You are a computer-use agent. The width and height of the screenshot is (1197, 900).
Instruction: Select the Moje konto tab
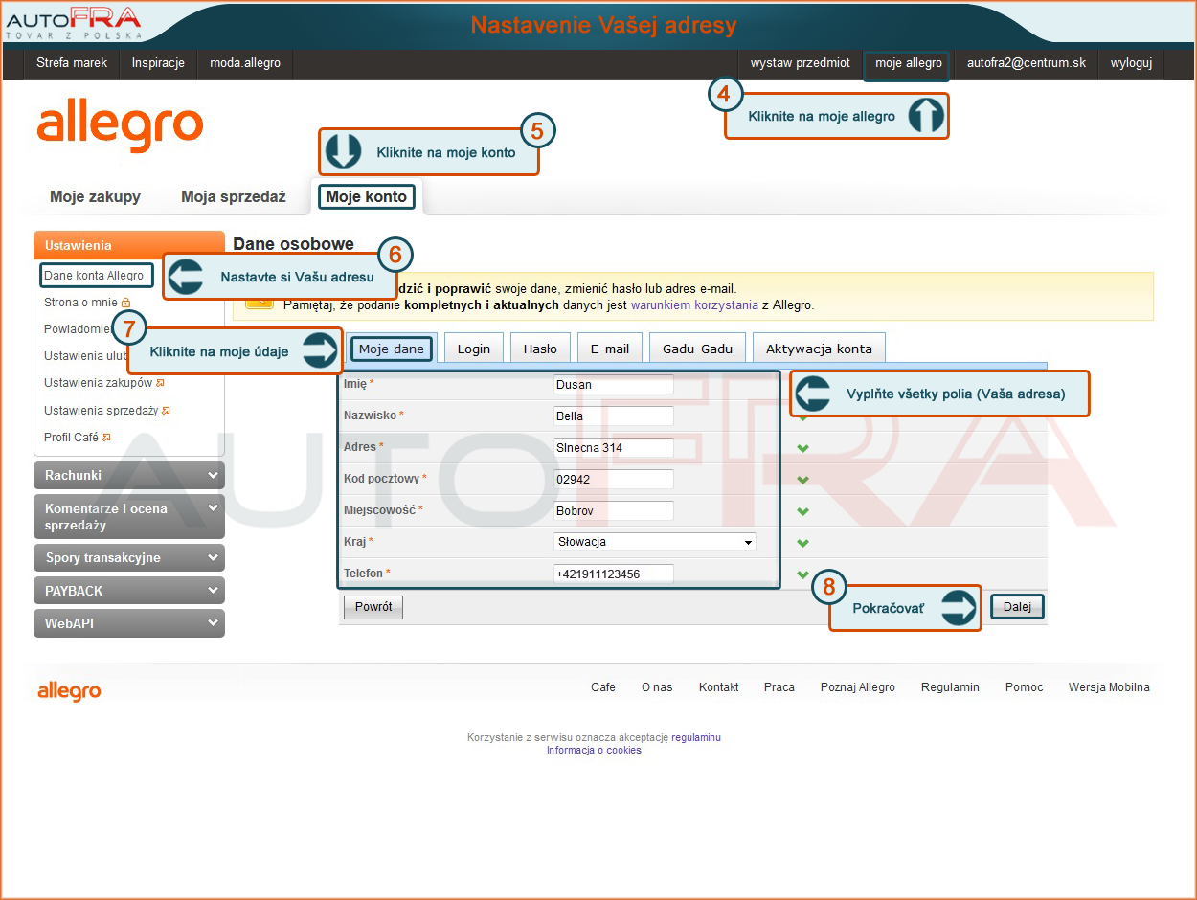pyautogui.click(x=367, y=197)
